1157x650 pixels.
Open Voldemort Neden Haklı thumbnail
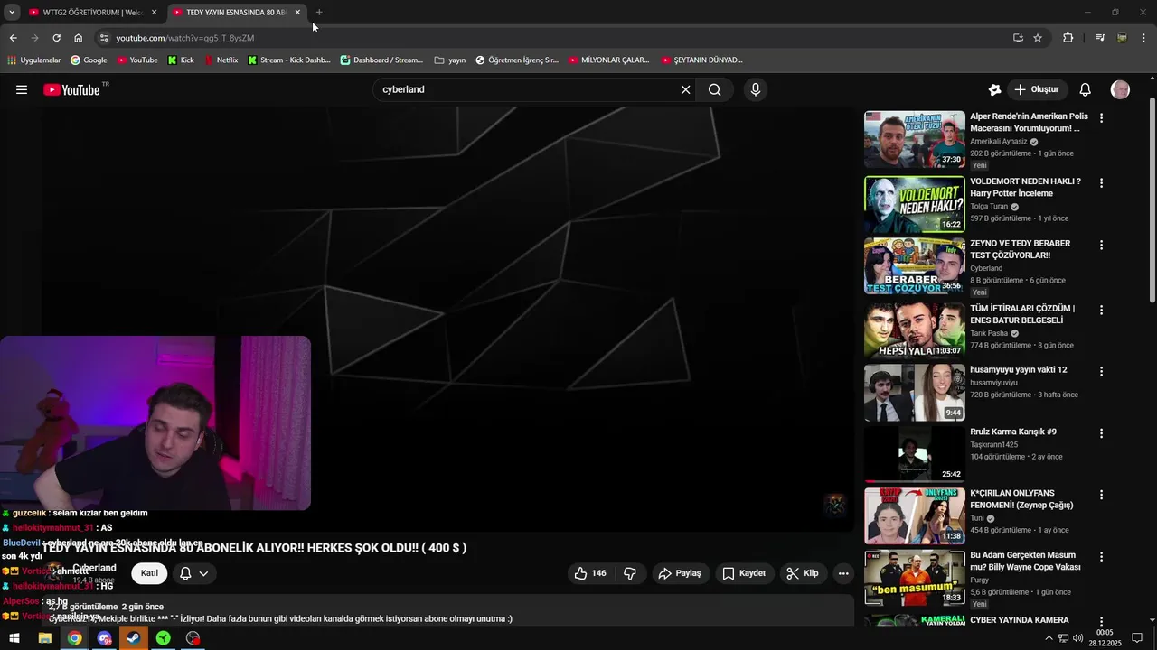(x=915, y=205)
